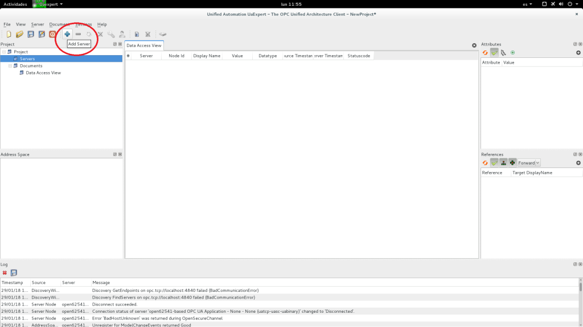Screen dimensions: 583x327
Task: Select the Discovery FindServers failed log entry
Action: pos(290,297)
